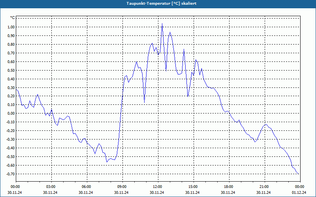The image size is (316, 197).
Task: Click the y-axis value -0,50
Action: tap(11, 156)
